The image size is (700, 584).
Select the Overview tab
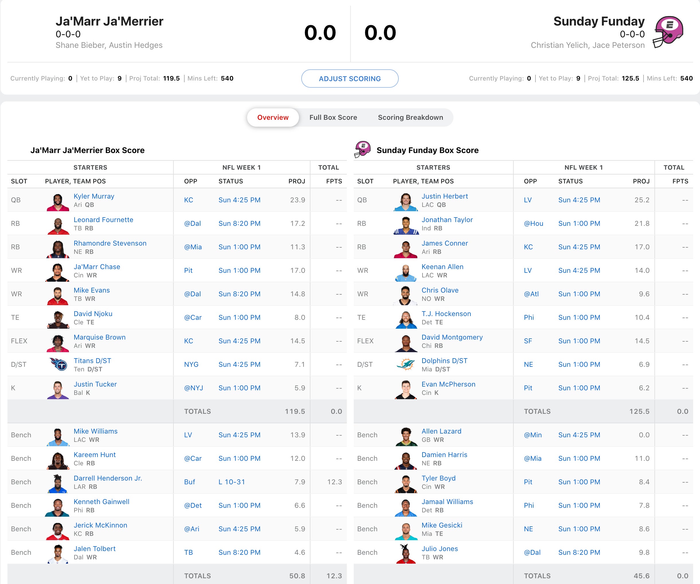pos(273,117)
